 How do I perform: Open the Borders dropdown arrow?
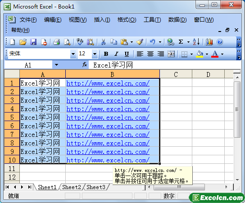(191, 54)
